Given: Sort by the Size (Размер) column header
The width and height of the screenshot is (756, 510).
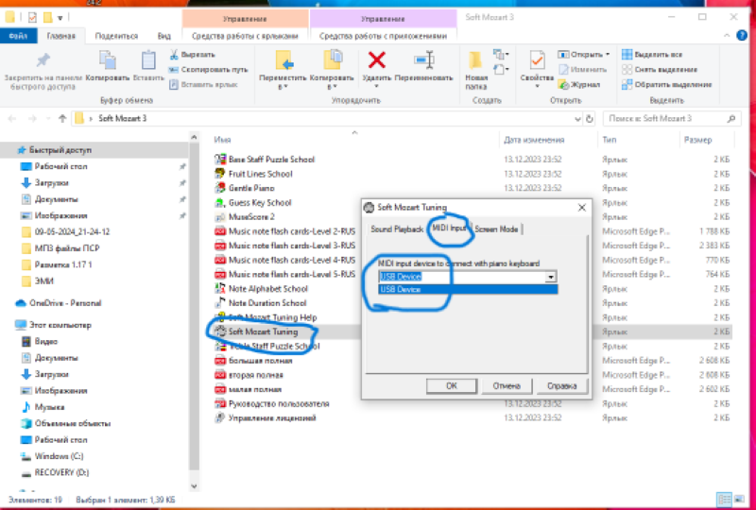Looking at the screenshot, I should tap(697, 140).
